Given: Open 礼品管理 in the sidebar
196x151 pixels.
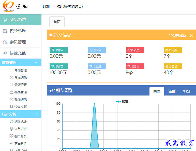Looking at the screenshot, I should pyautogui.click(x=20, y=92).
